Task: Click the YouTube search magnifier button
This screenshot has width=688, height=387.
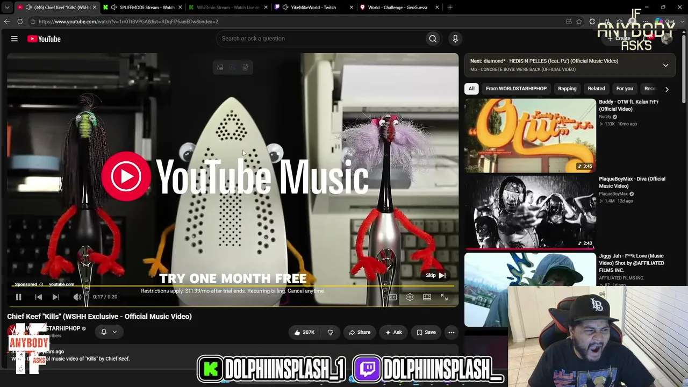Action: pyautogui.click(x=433, y=39)
